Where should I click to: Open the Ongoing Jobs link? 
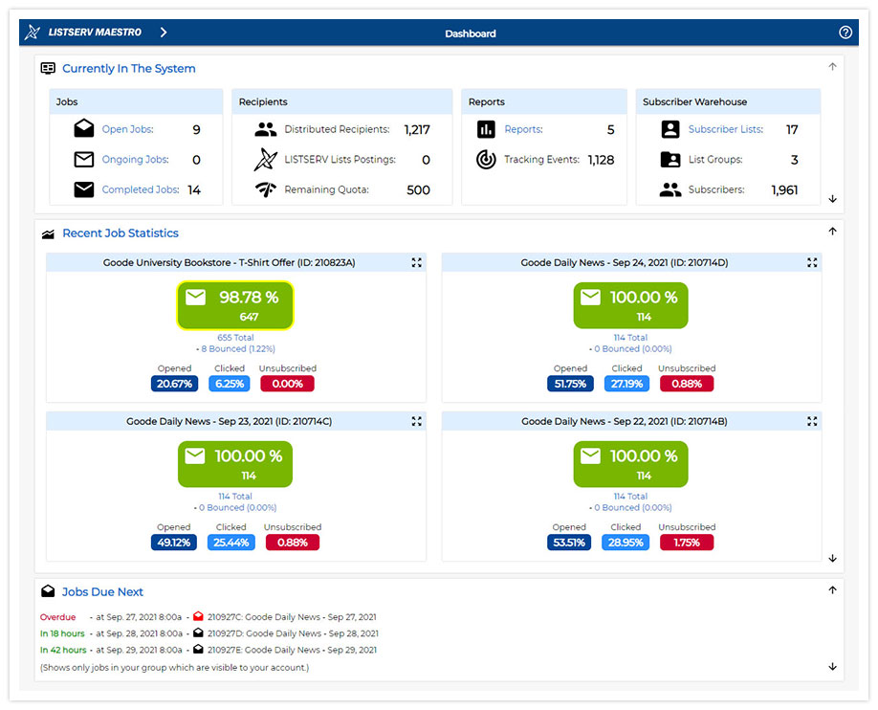(135, 160)
